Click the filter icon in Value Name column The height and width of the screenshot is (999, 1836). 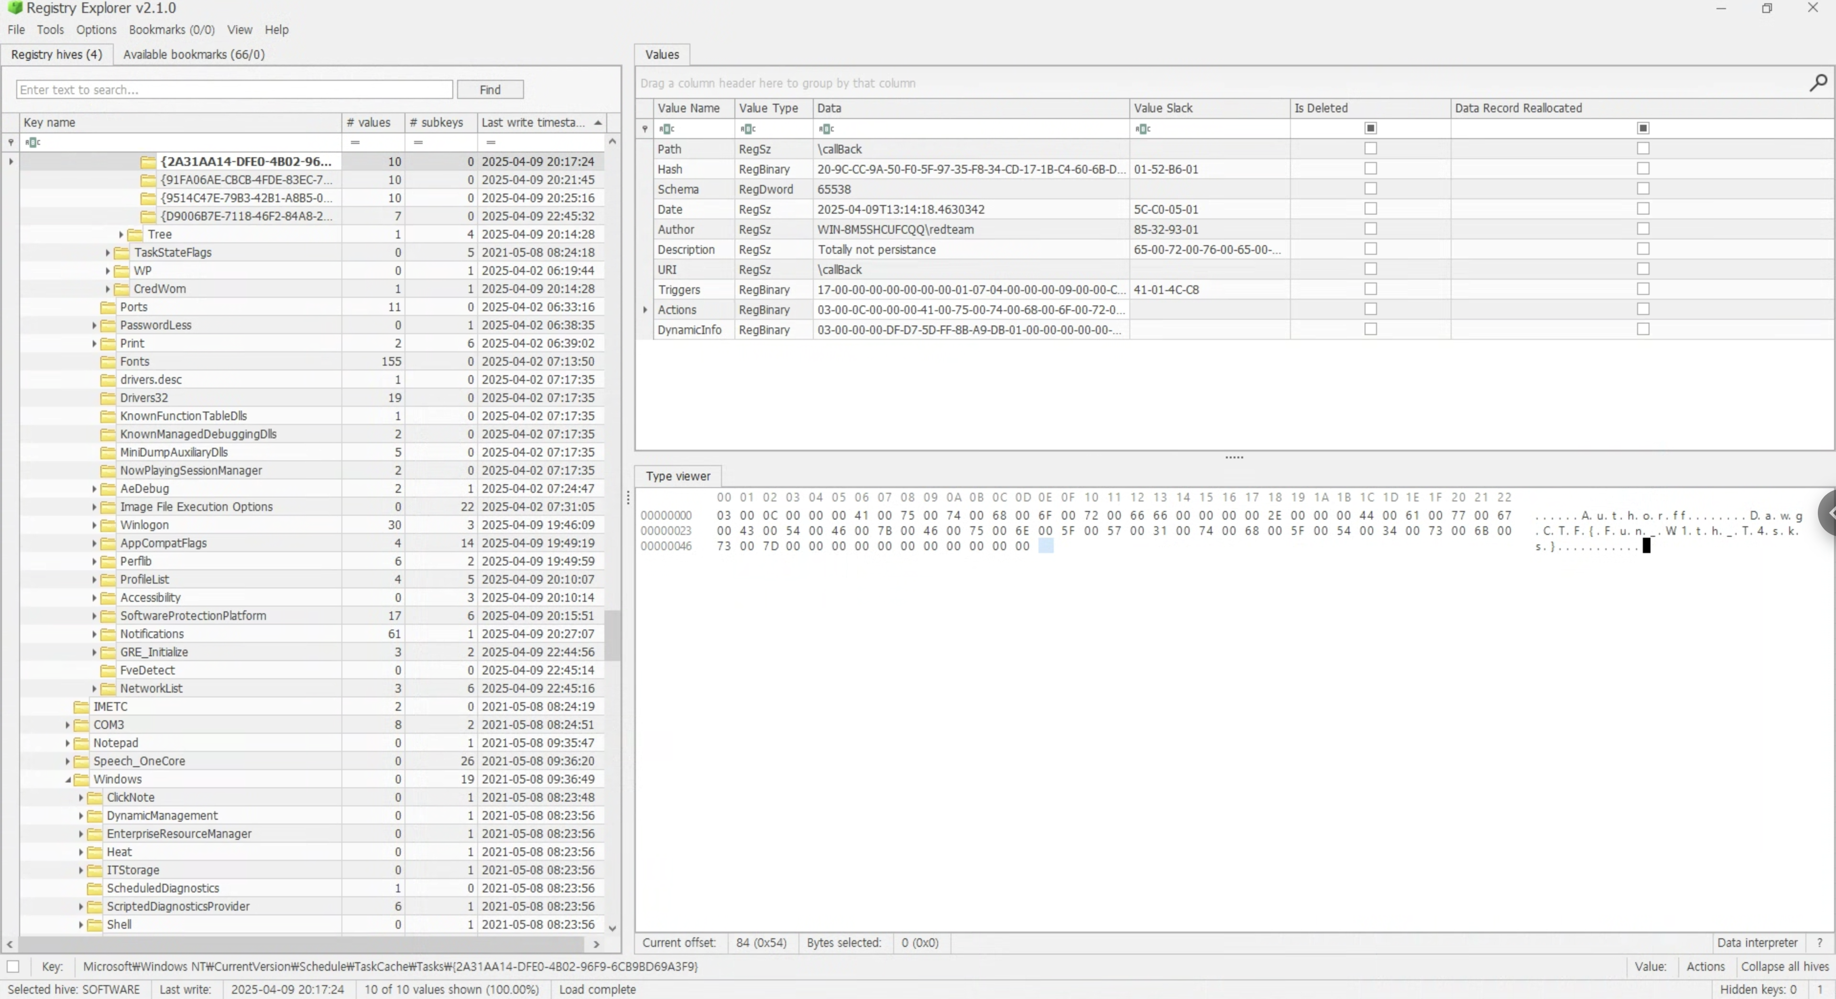[667, 128]
